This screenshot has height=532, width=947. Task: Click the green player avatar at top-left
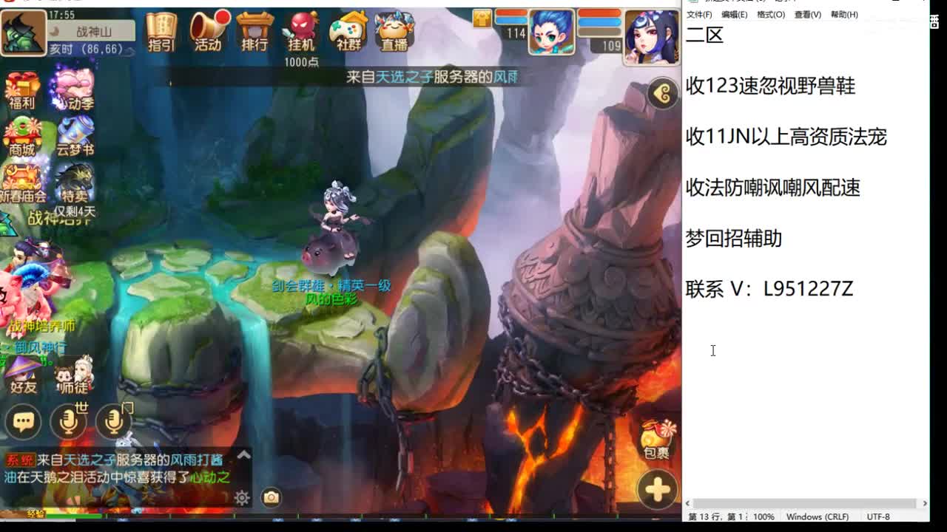click(23, 33)
